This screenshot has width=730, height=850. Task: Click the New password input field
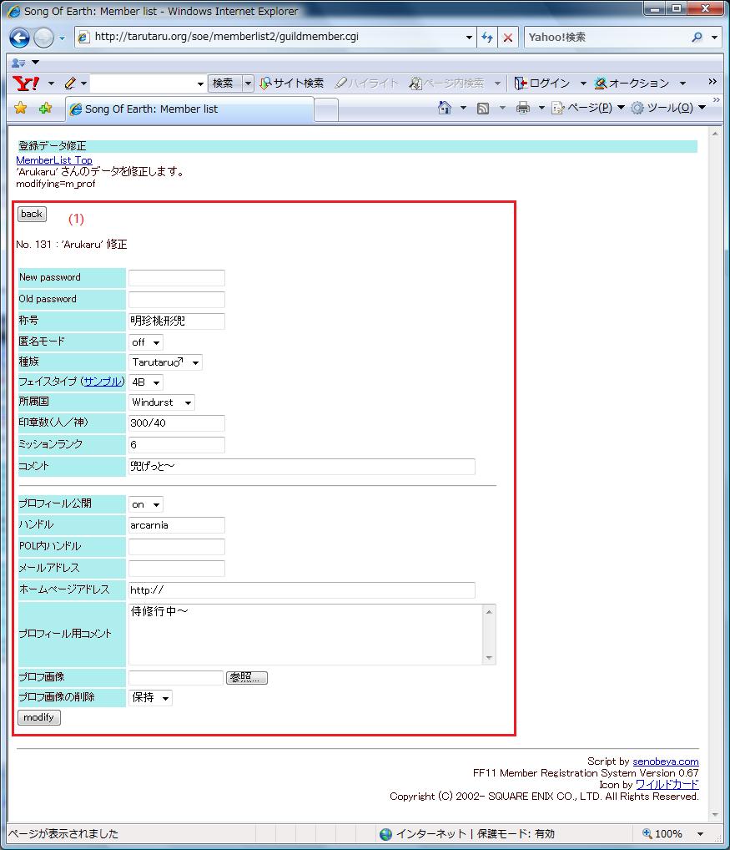(177, 278)
